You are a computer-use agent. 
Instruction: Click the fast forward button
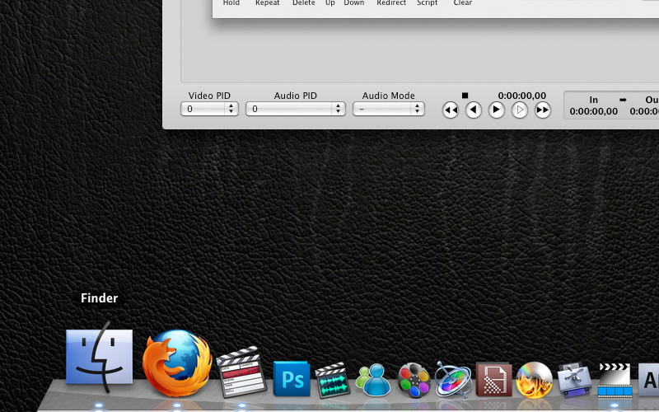pos(543,110)
